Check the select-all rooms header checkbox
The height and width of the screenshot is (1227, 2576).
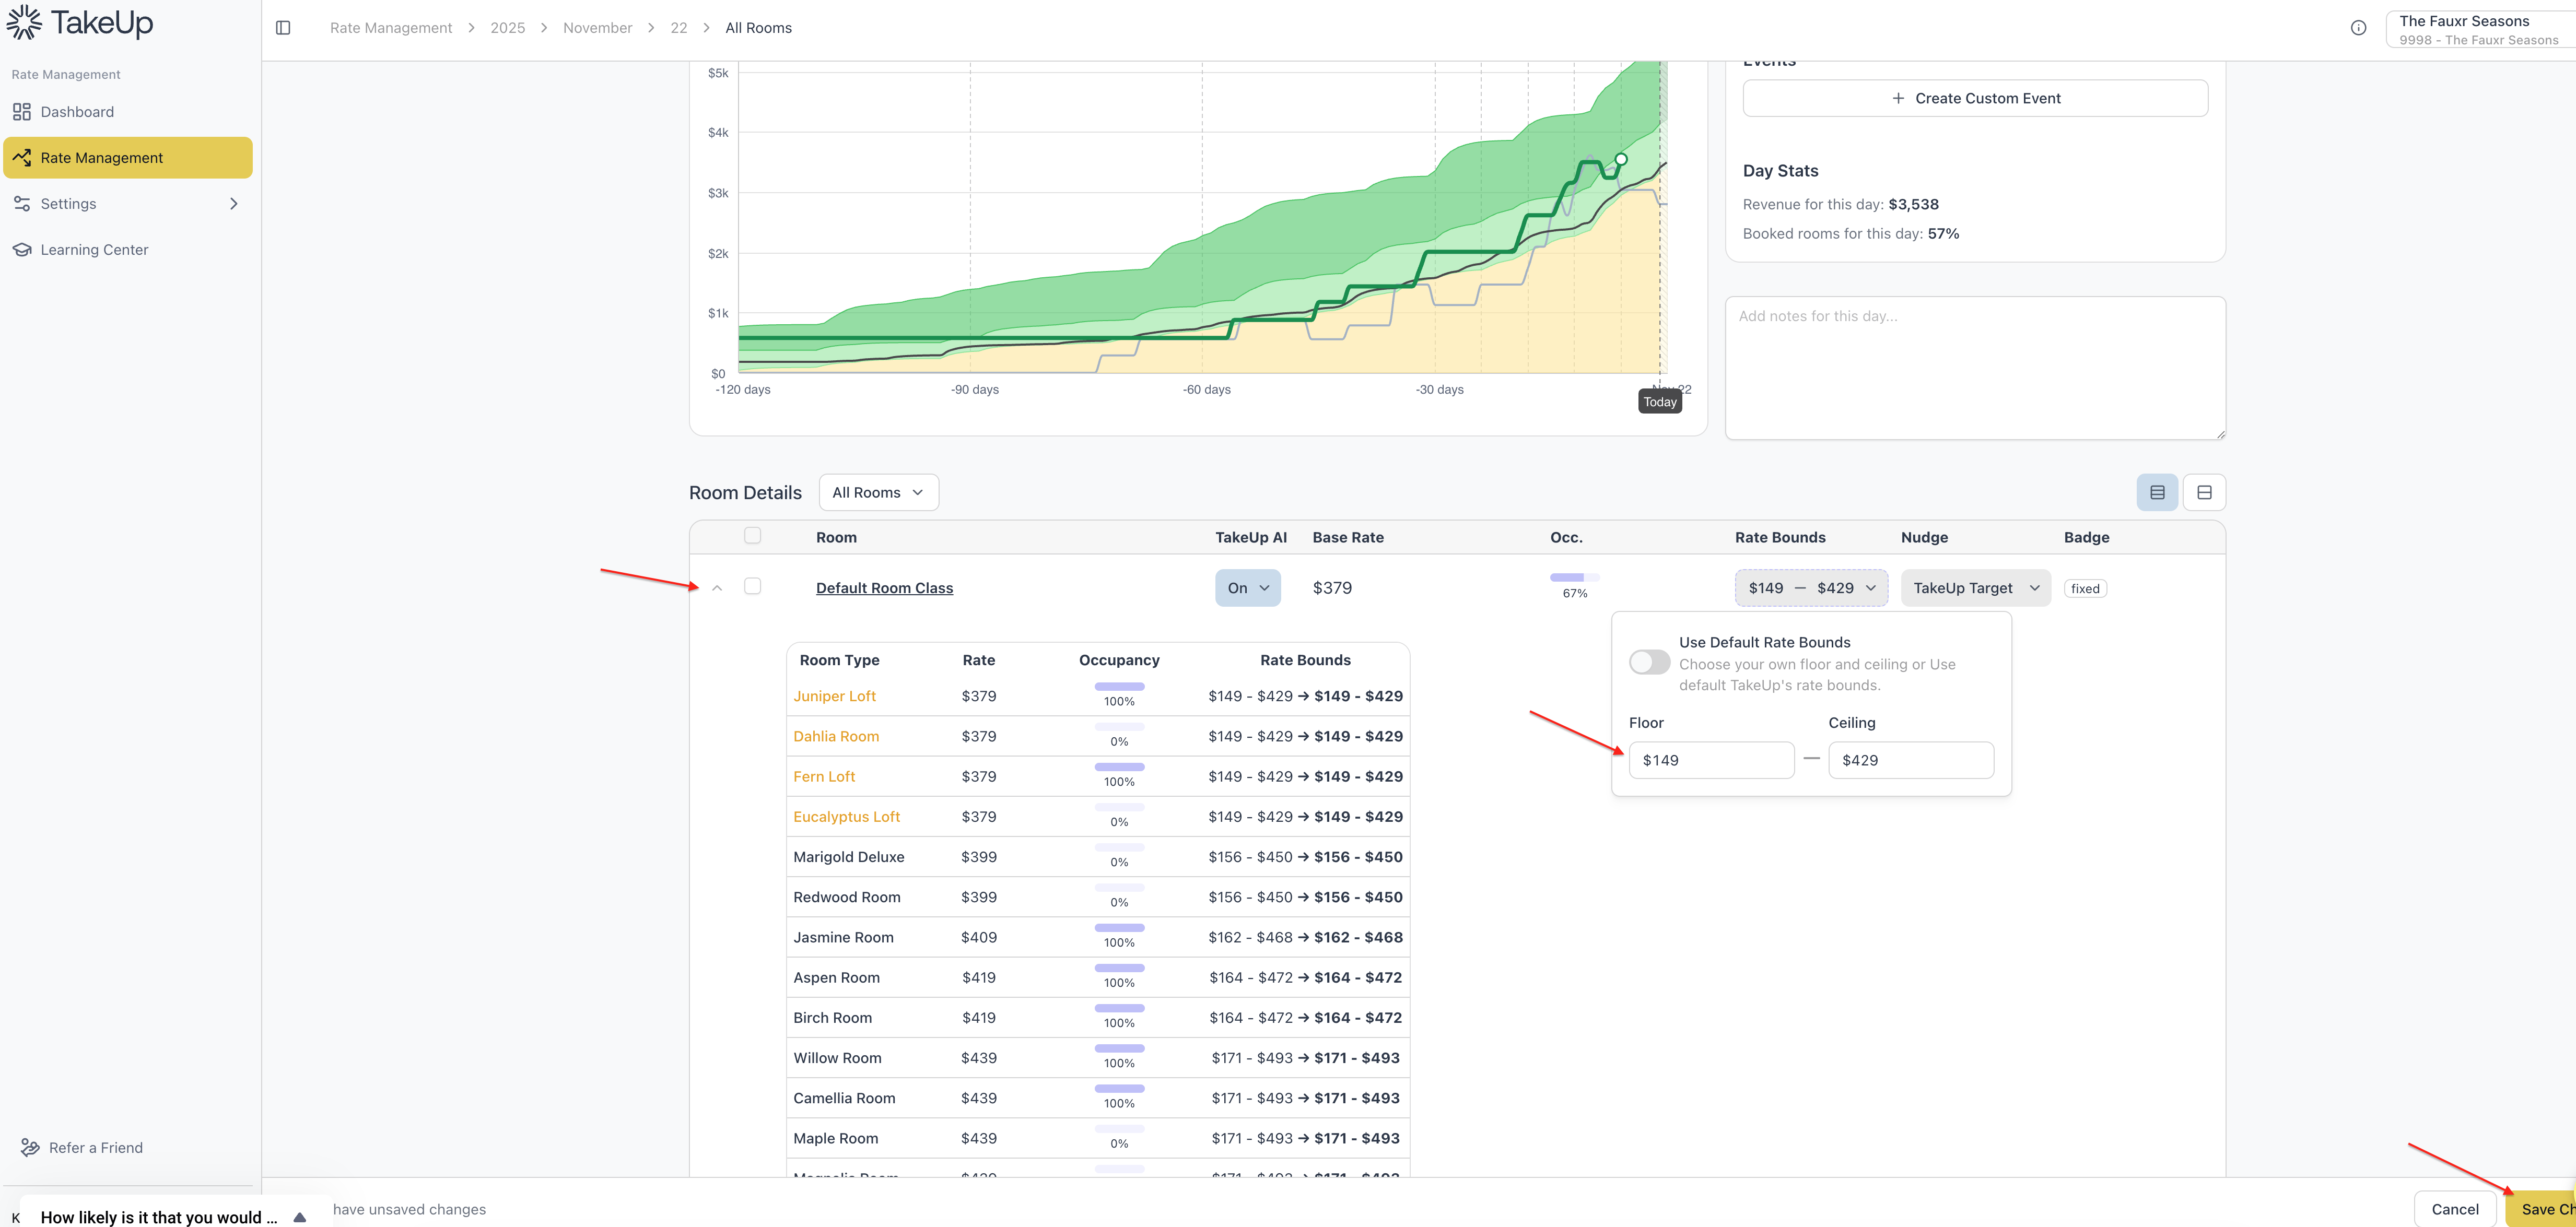click(753, 536)
